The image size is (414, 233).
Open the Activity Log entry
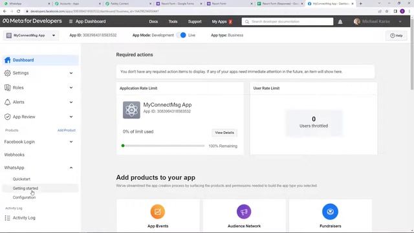24,218
